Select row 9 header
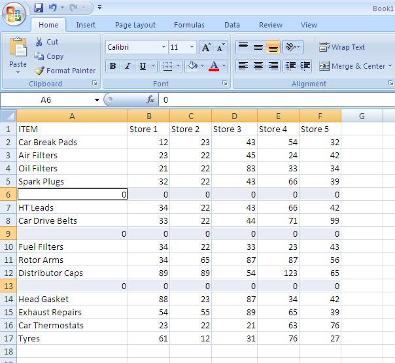The image size is (395, 363). pos(9,233)
